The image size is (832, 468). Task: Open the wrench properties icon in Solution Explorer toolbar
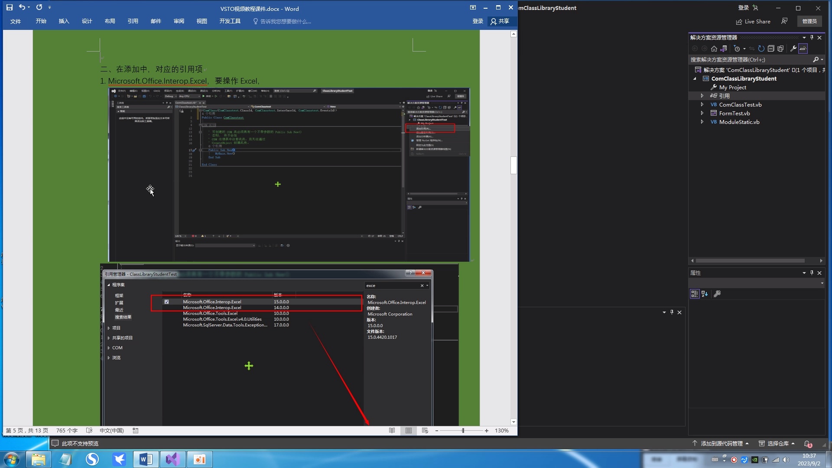(793, 49)
